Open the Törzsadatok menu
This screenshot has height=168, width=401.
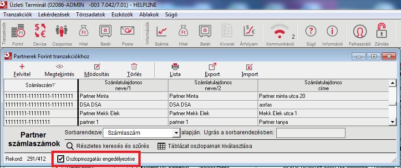point(91,15)
